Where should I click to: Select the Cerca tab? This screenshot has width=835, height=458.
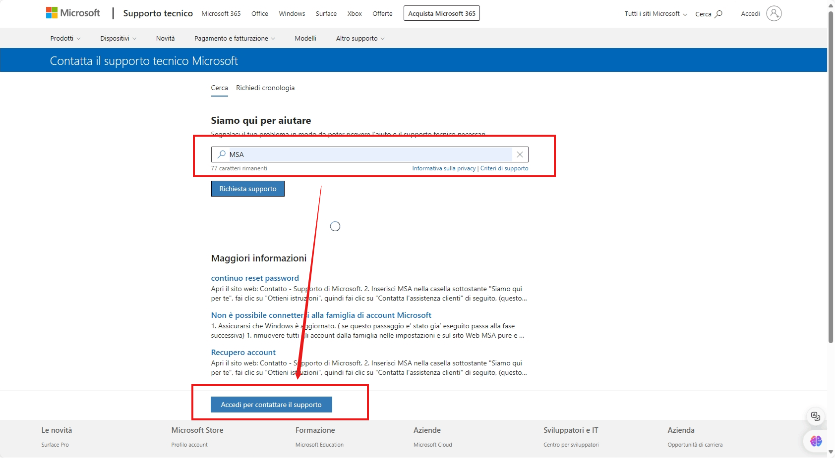point(219,88)
